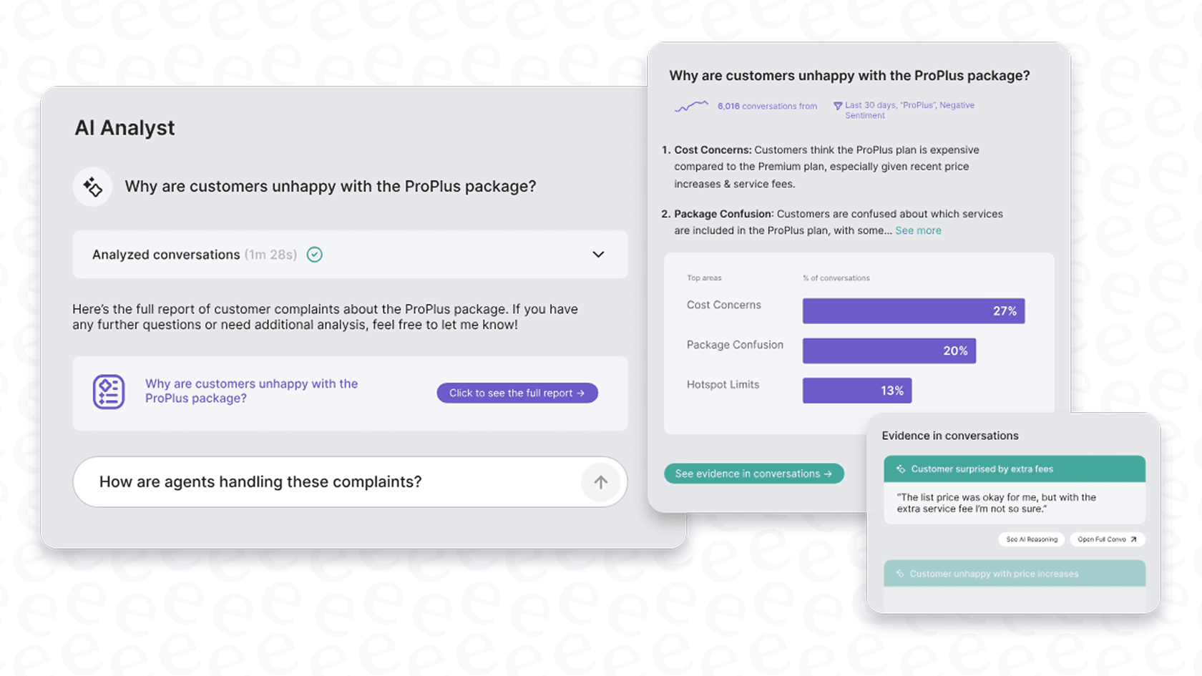This screenshot has height=676, width=1202.
Task: Click the AI Analyst sparkle icon
Action: [x=92, y=187]
